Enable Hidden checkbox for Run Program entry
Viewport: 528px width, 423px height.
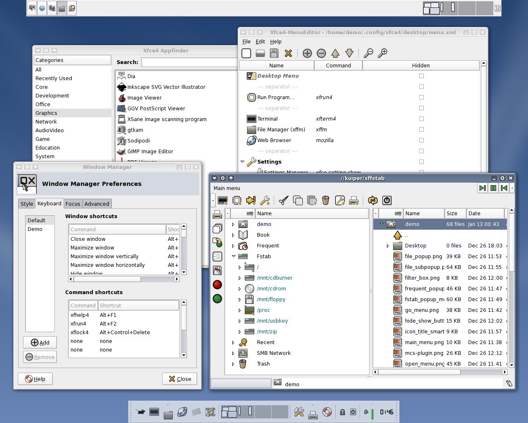pyautogui.click(x=421, y=97)
